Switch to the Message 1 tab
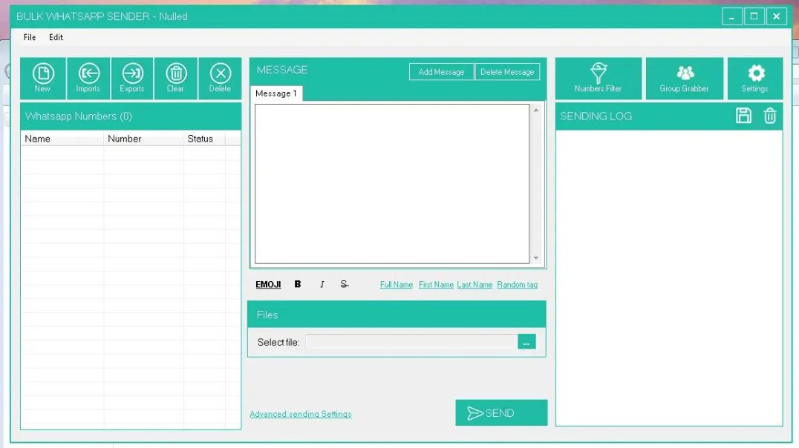The height and width of the screenshot is (448, 799). 275,93
